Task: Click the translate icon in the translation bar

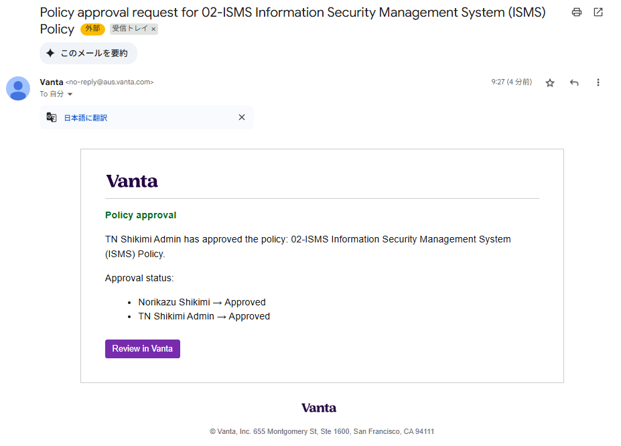Action: 52,117
